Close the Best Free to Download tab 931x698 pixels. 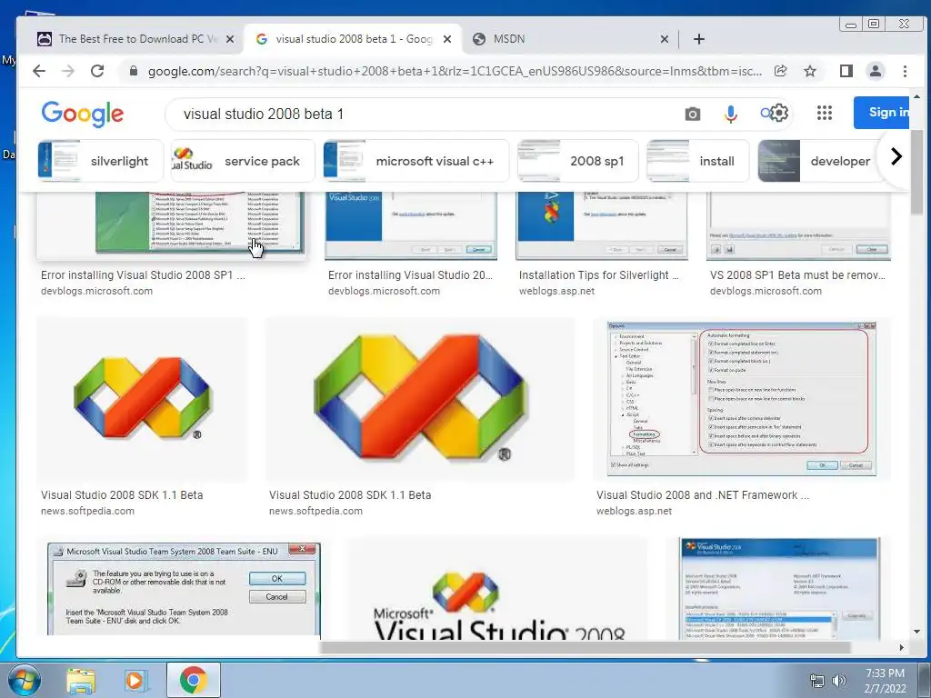[230, 39]
